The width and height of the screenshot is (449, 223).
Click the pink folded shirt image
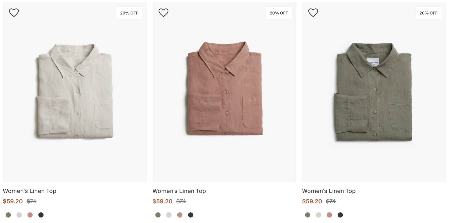pos(224,90)
